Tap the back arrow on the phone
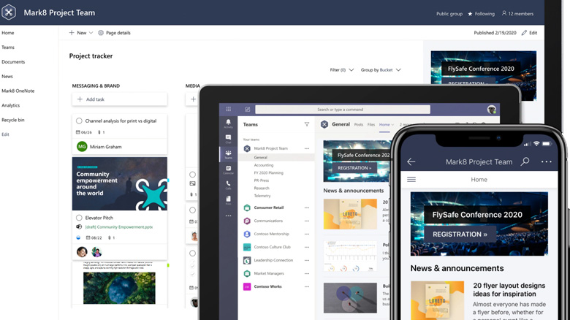The width and height of the screenshot is (570, 320). [x=411, y=161]
